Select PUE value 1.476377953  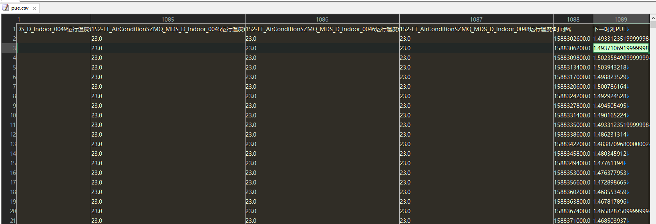pyautogui.click(x=621, y=173)
